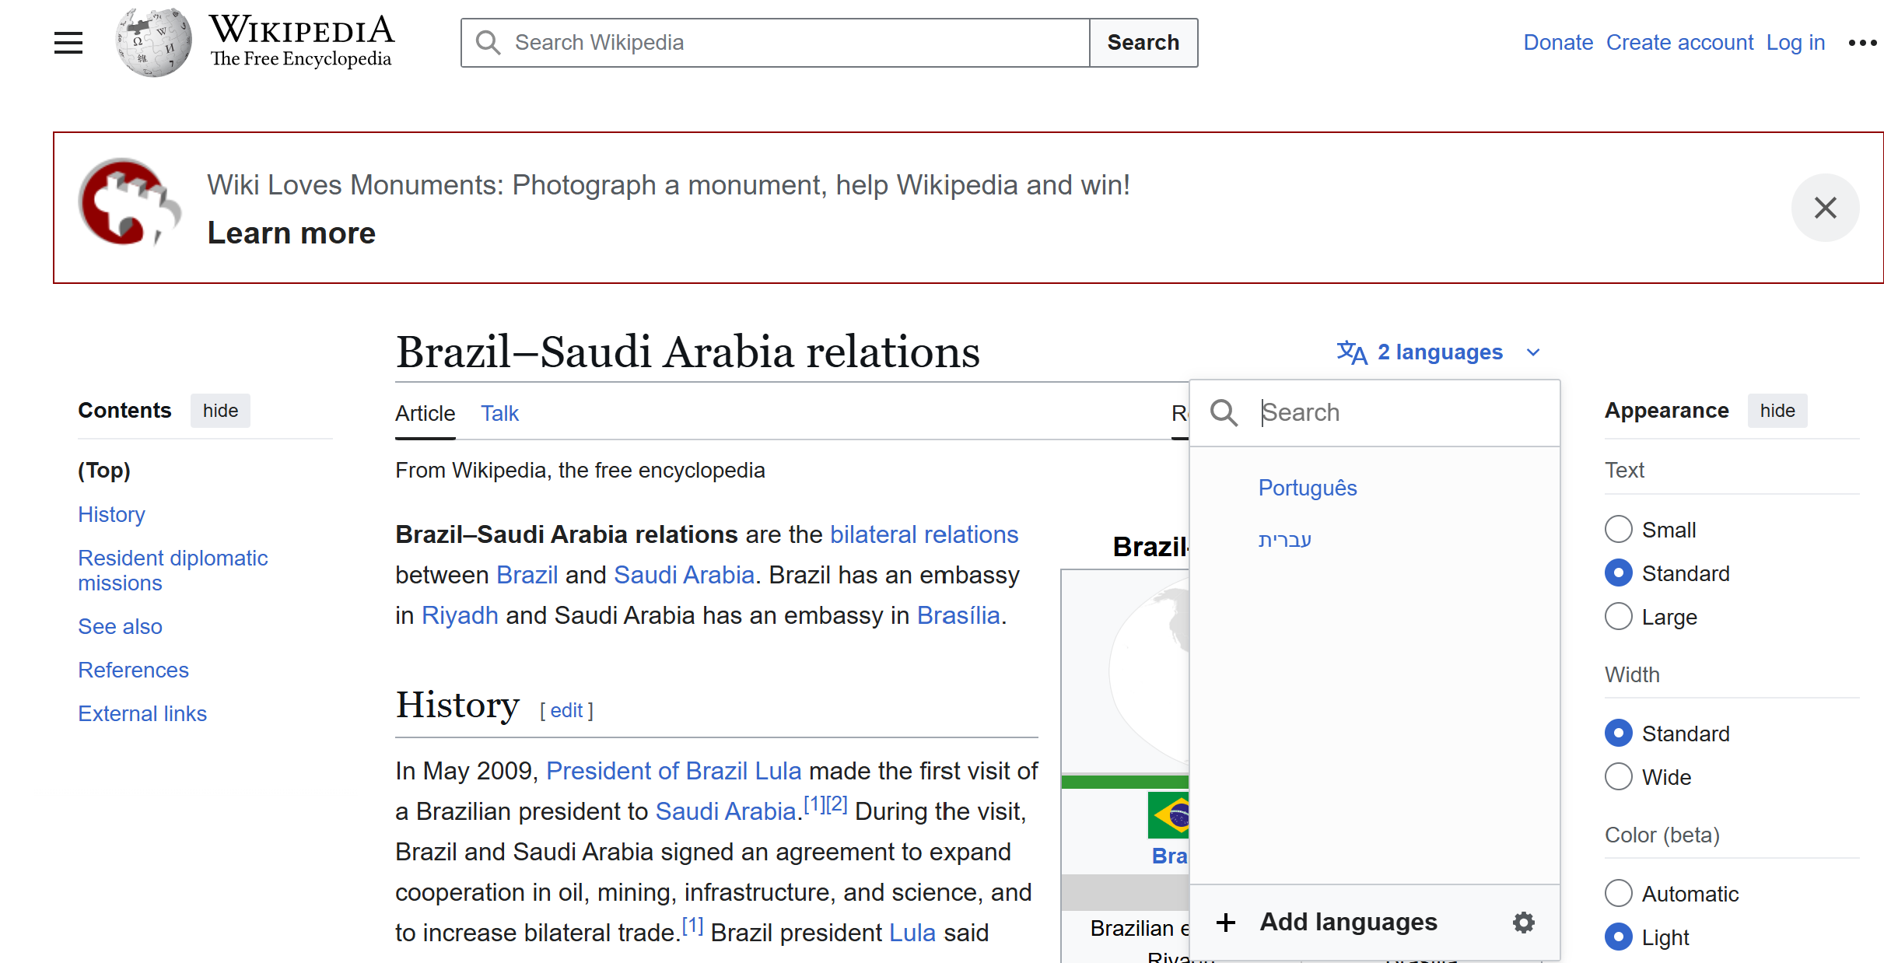Select Standard text size
1884x963 pixels.
[1619, 573]
